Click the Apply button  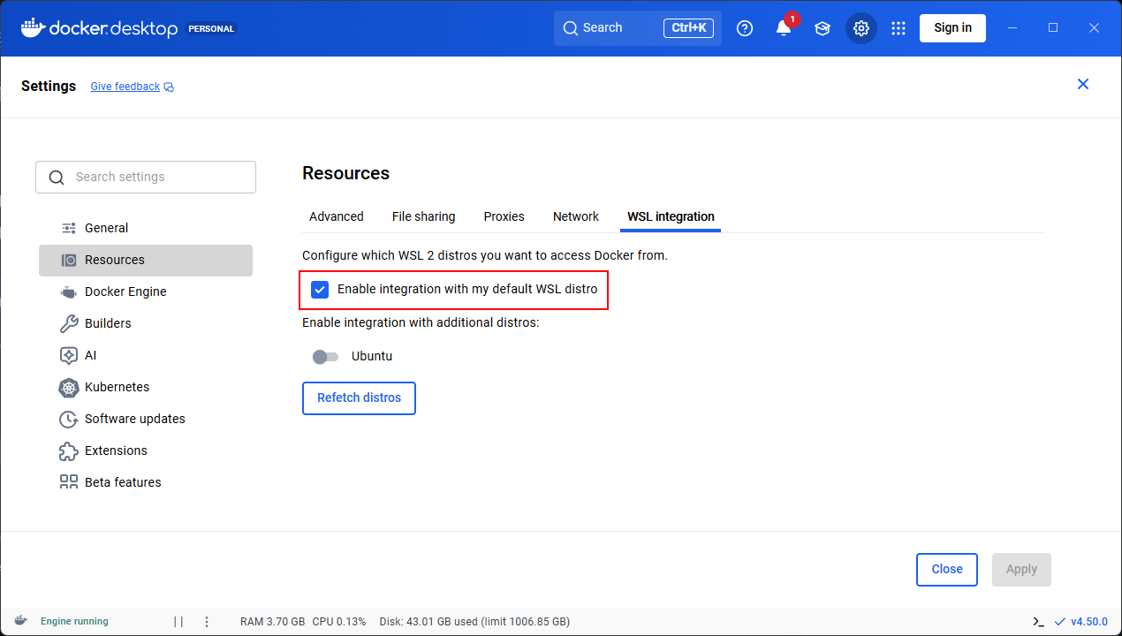pos(1021,570)
